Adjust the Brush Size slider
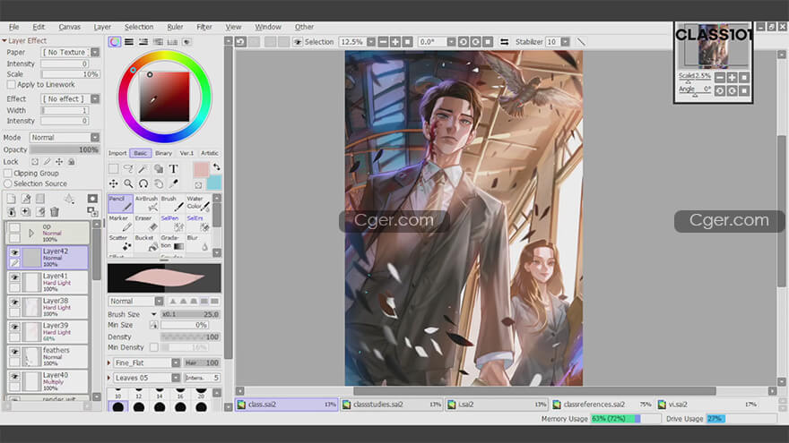The width and height of the screenshot is (789, 443). [190, 314]
